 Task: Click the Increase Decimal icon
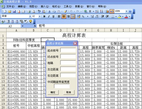click(x=92, y=17)
